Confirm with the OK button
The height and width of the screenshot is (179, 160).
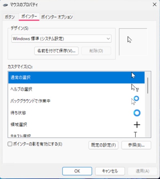(77, 171)
